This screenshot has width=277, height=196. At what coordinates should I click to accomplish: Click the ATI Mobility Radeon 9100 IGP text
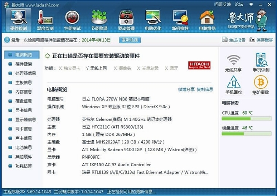[x=139, y=150]
